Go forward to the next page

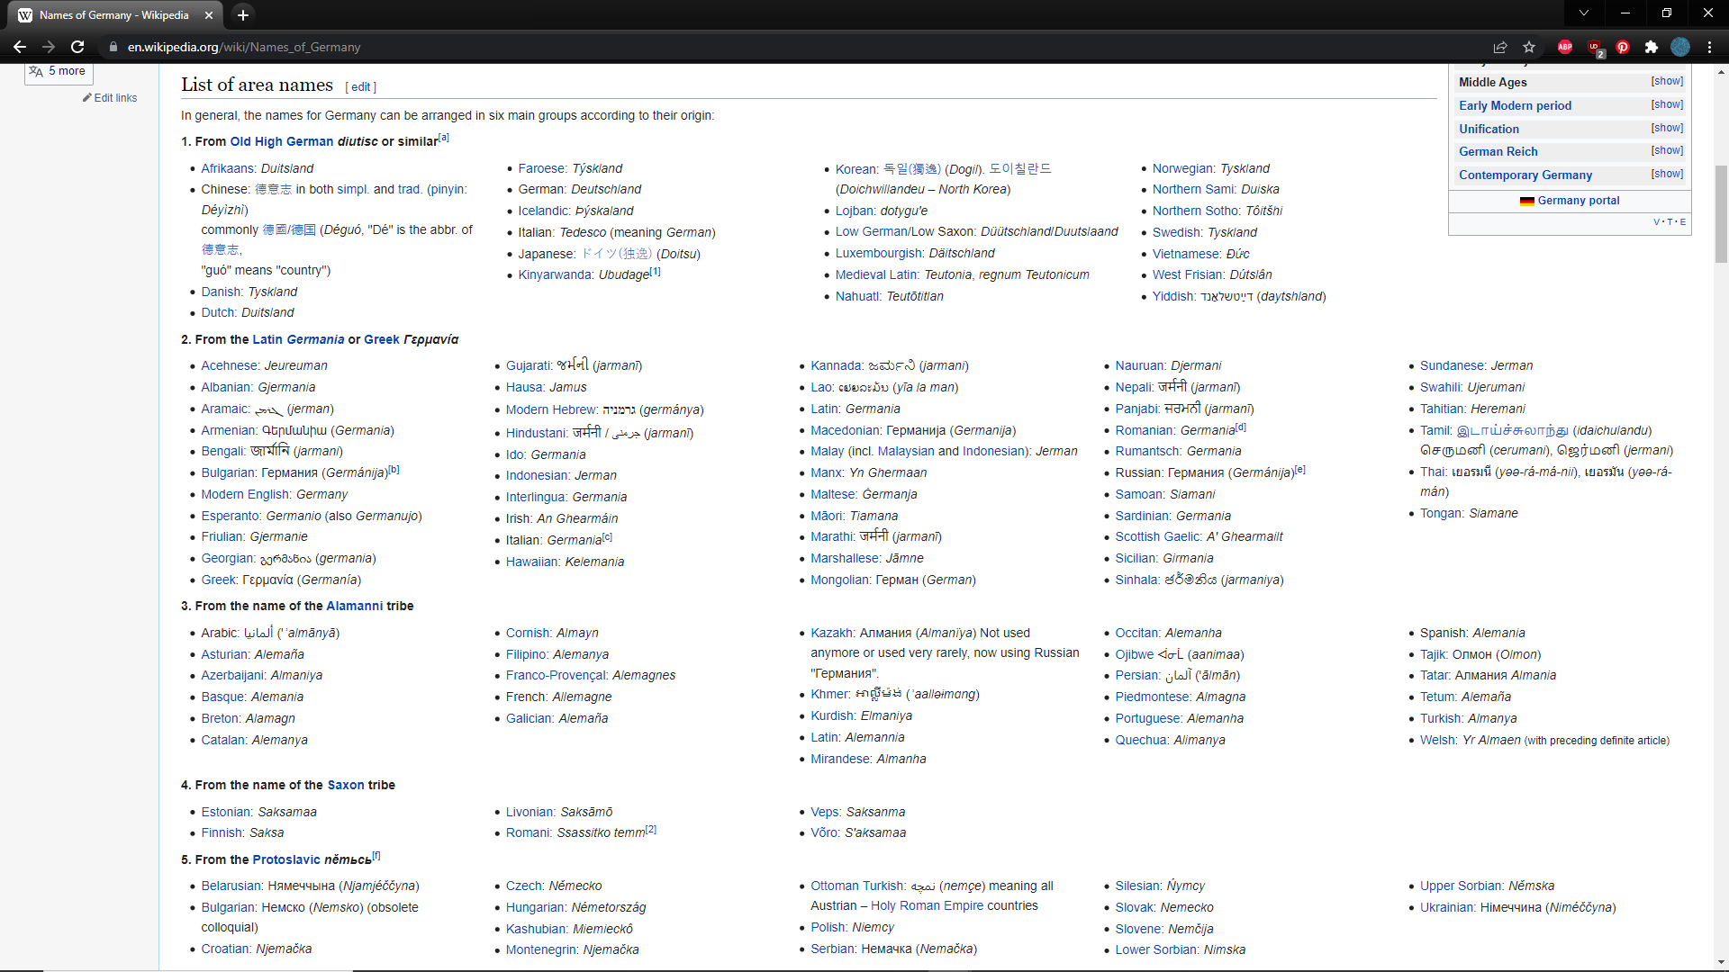click(x=49, y=47)
